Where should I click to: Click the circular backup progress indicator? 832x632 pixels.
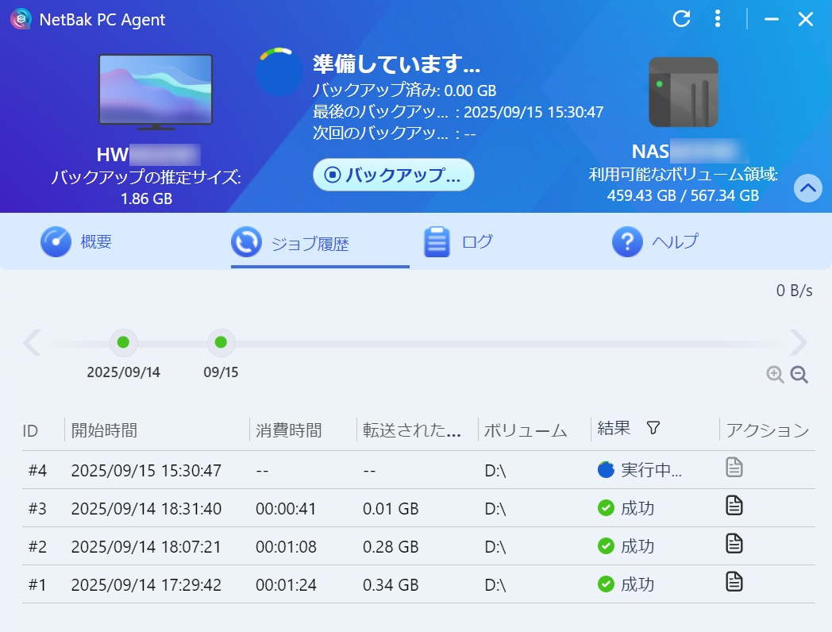pos(279,71)
